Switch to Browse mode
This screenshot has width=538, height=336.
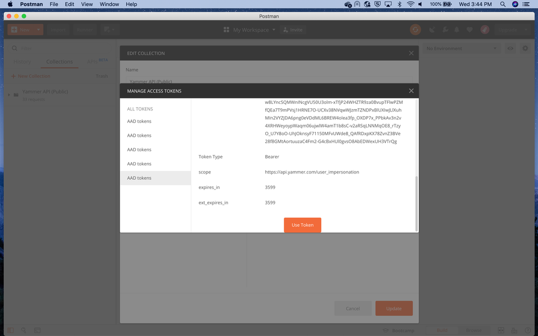coord(474,331)
